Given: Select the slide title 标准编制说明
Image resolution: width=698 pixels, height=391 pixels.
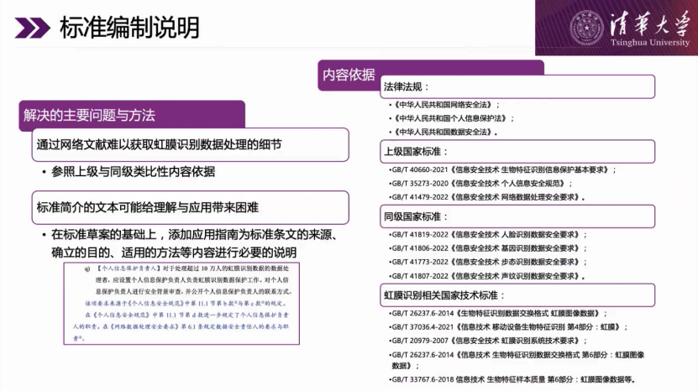Looking at the screenshot, I should pos(129,28).
